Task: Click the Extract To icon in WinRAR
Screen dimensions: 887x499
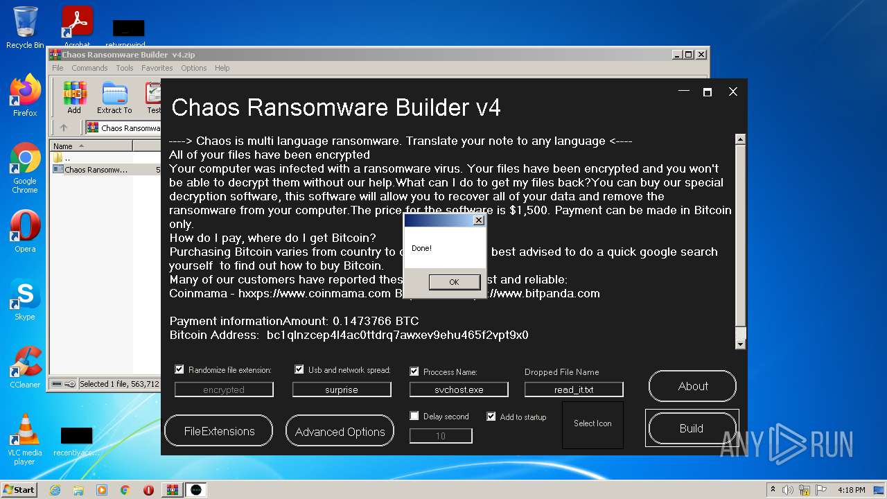Action: click(x=114, y=98)
